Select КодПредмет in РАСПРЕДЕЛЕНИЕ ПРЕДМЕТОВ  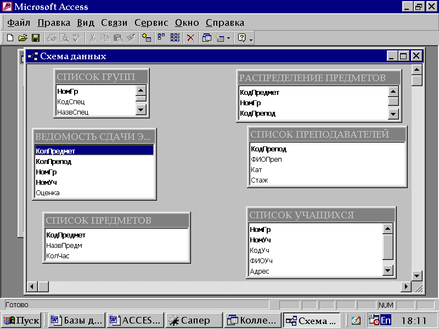click(313, 92)
